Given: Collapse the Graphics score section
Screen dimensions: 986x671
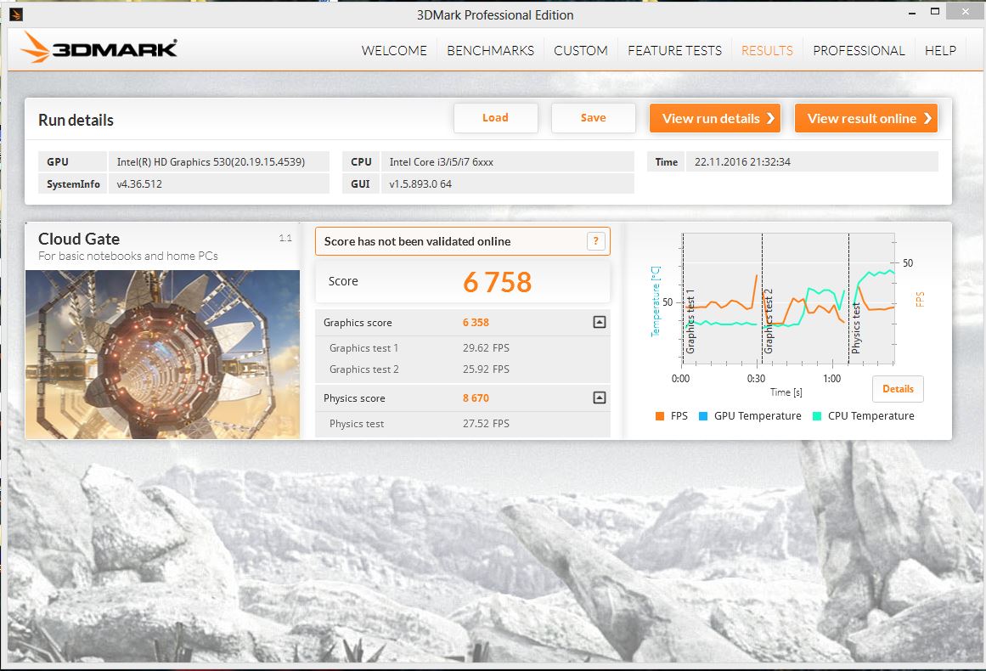Looking at the screenshot, I should click(x=600, y=322).
